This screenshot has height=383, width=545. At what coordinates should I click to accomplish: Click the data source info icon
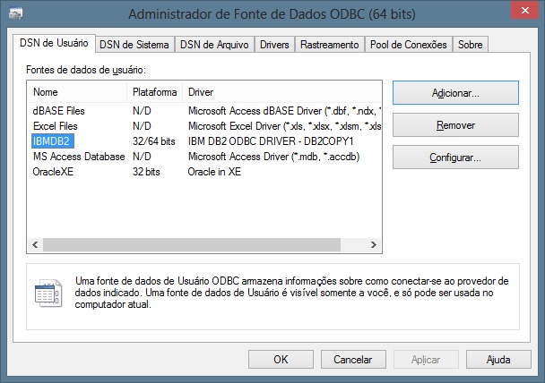point(47,292)
